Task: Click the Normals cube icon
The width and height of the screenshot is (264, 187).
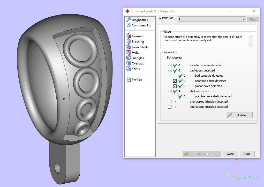Action: 129,36
